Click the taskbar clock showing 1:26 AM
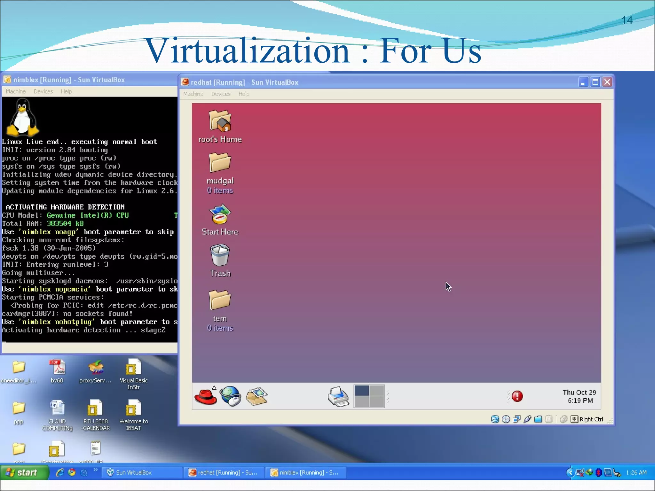 click(636, 472)
